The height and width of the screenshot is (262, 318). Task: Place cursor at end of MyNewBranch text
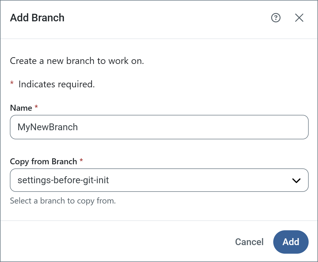[x=78, y=127]
